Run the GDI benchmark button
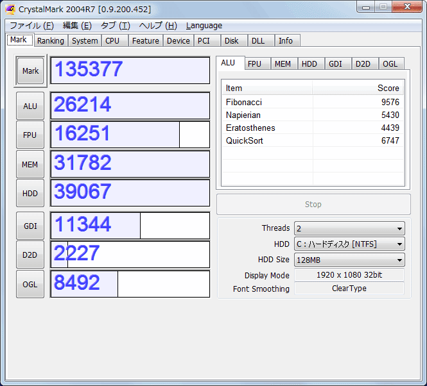427x386 pixels. (x=30, y=226)
